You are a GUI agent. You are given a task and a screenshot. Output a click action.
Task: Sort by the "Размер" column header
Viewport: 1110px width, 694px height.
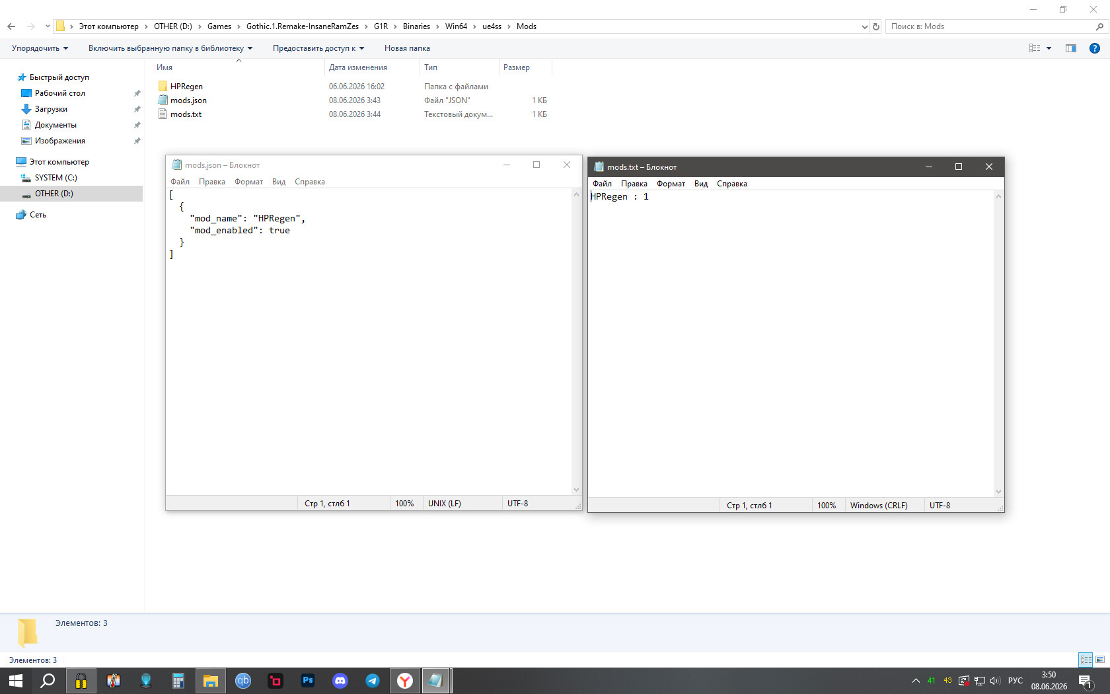tap(525, 67)
